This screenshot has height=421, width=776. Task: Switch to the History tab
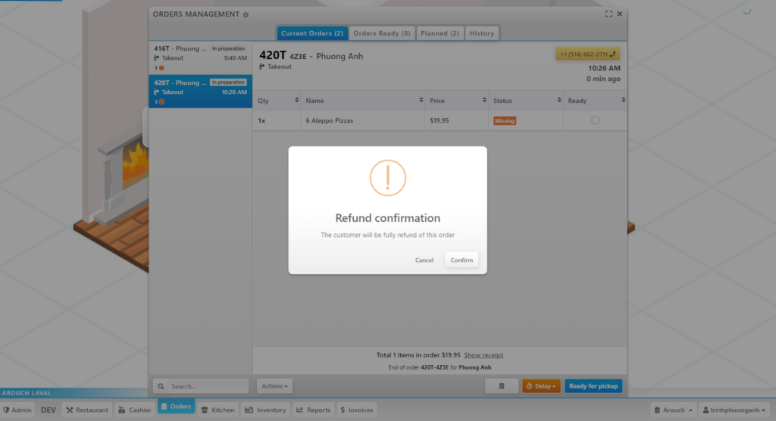pos(481,33)
